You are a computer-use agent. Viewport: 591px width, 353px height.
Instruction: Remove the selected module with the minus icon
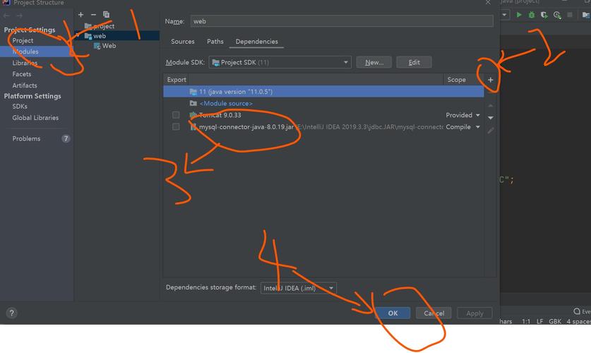tap(93, 15)
